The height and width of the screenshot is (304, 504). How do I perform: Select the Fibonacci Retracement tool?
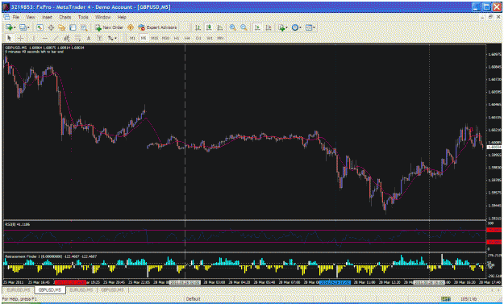[77, 38]
